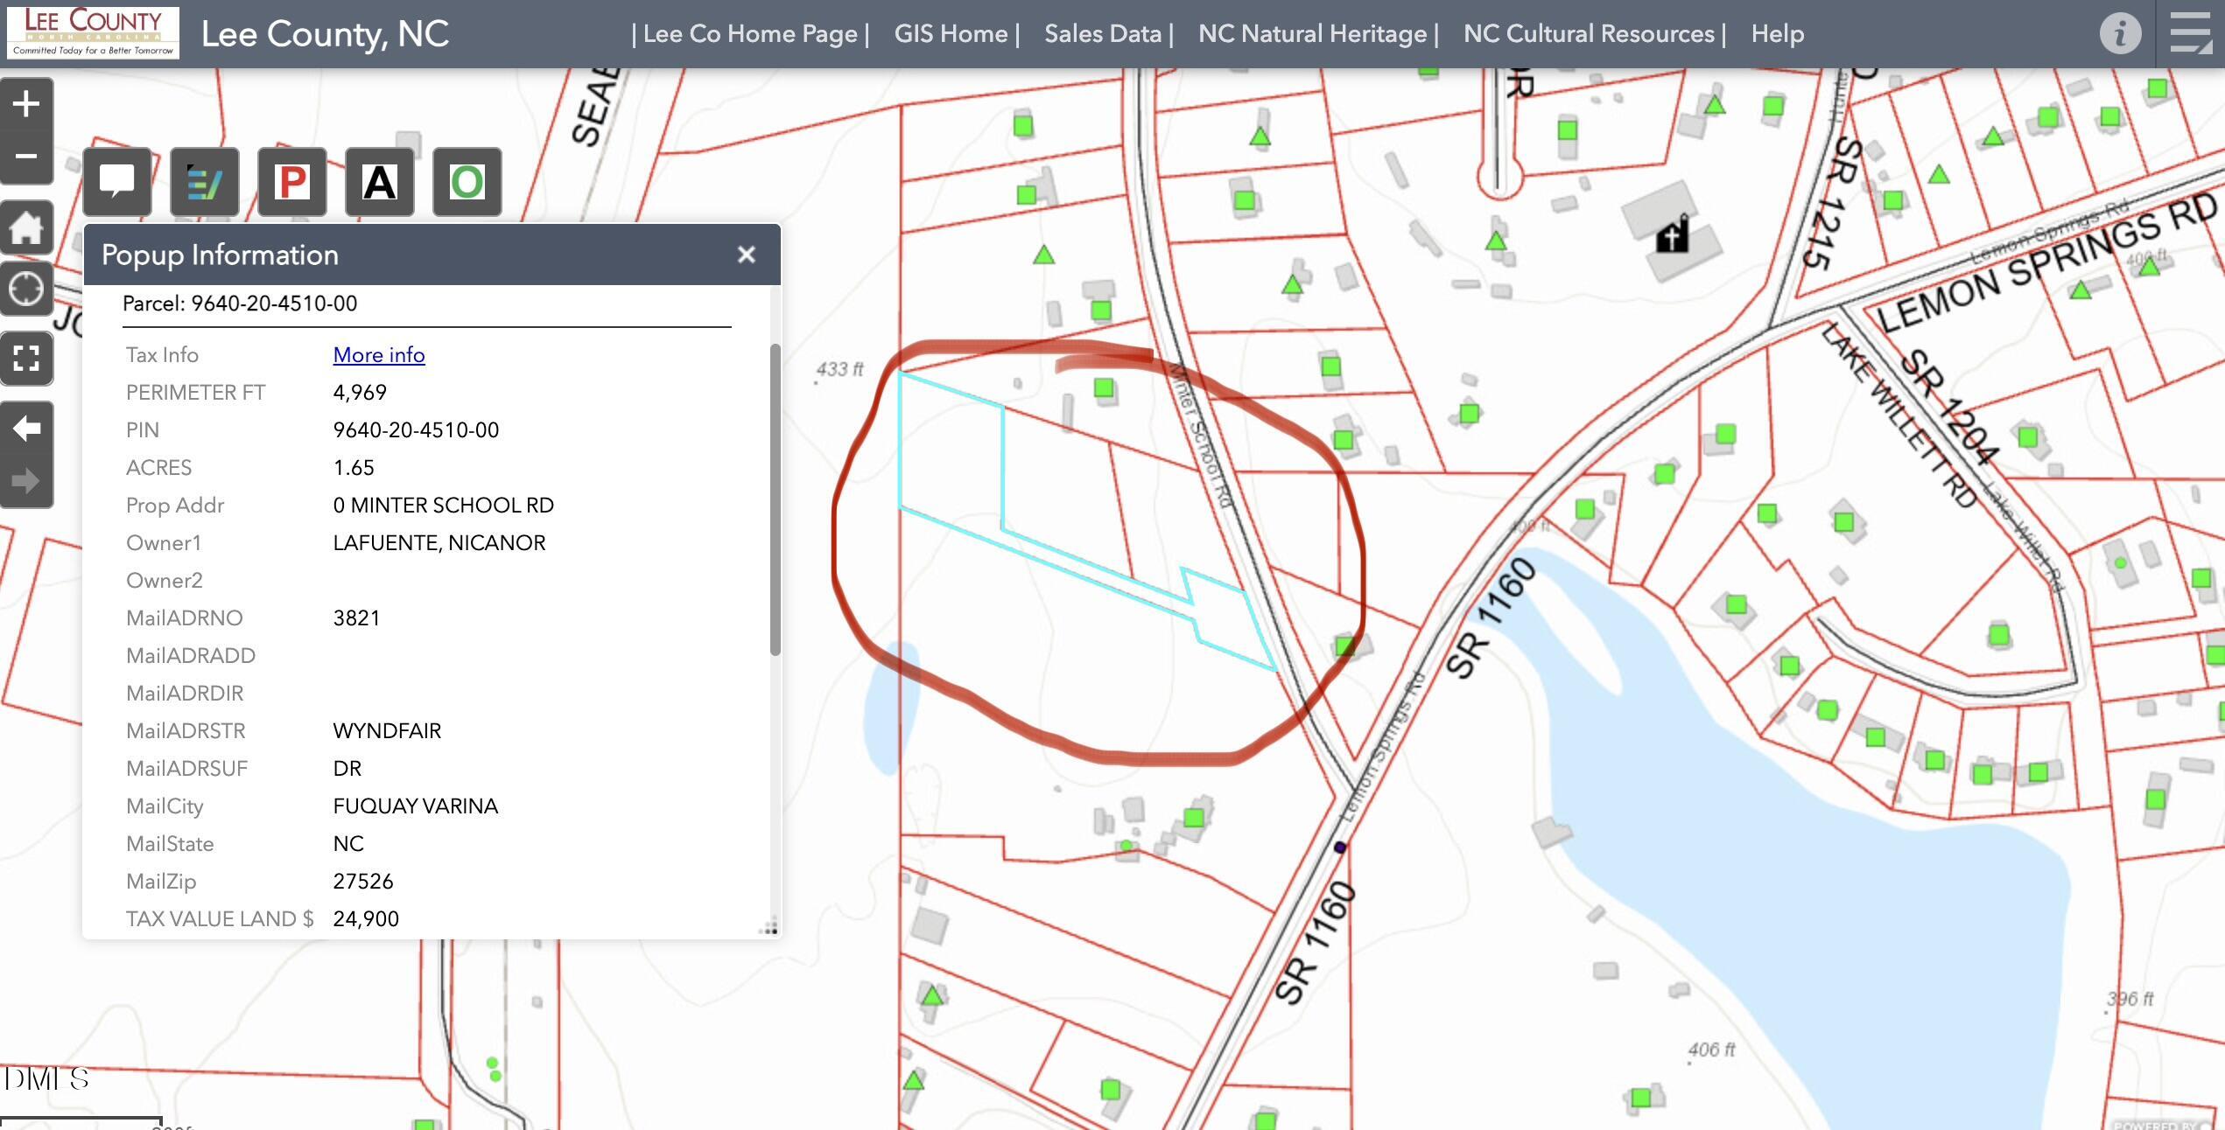Open the layer list legend widget
This screenshot has height=1130, width=2225.
pos(205,182)
